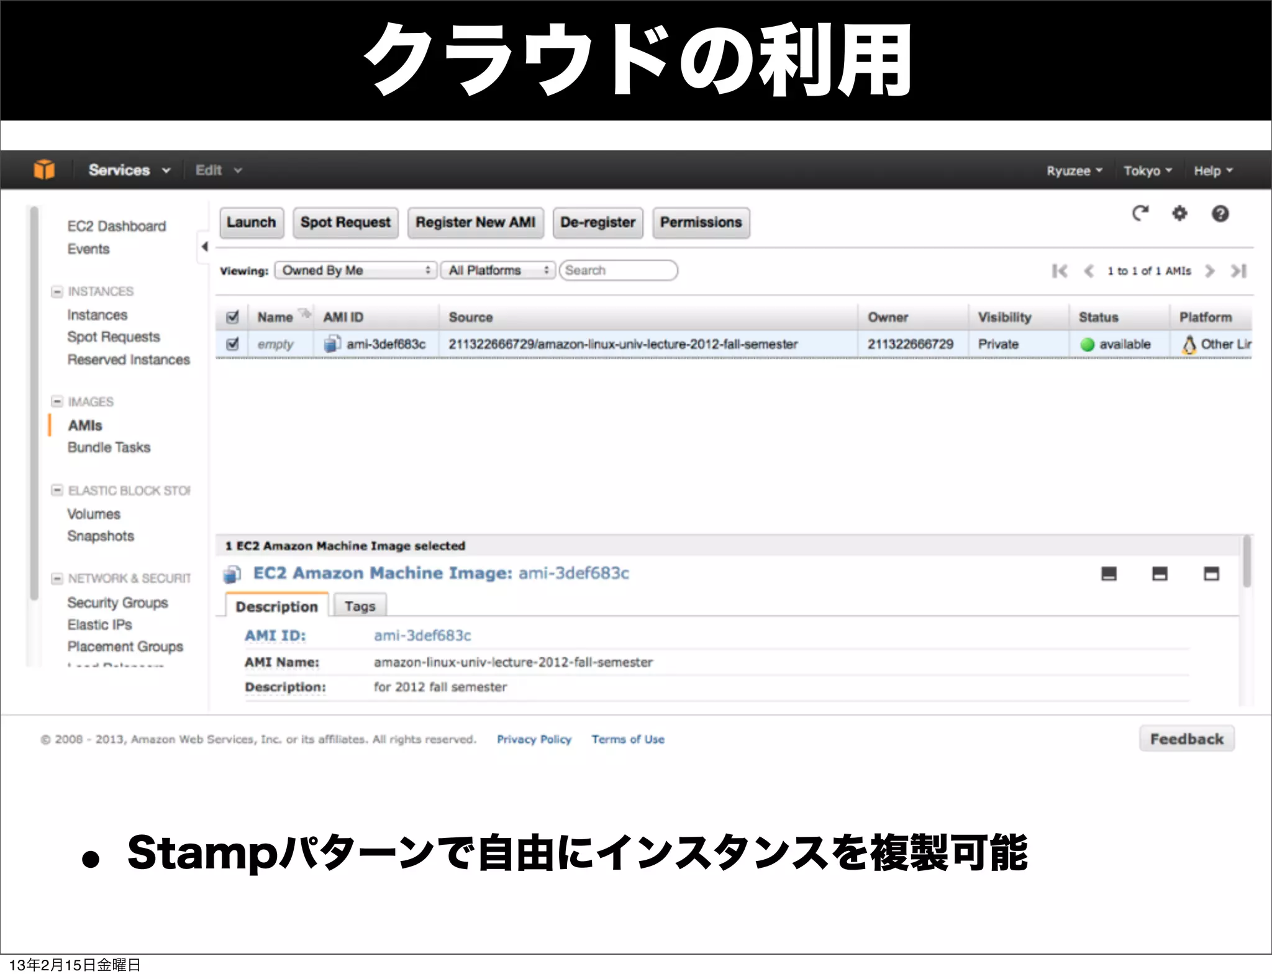Open Placement Groups in sidebar

point(125,647)
